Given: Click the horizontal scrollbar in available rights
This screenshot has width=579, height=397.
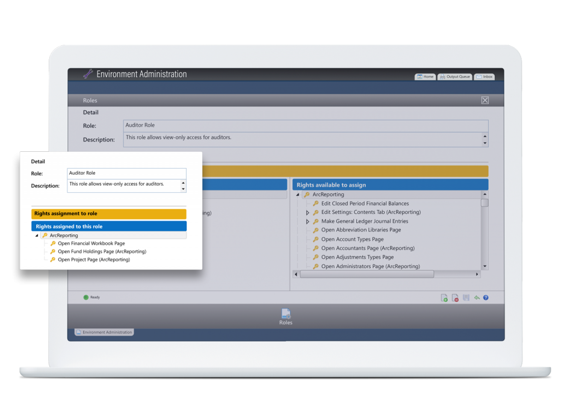Looking at the screenshot, I should click(x=367, y=274).
